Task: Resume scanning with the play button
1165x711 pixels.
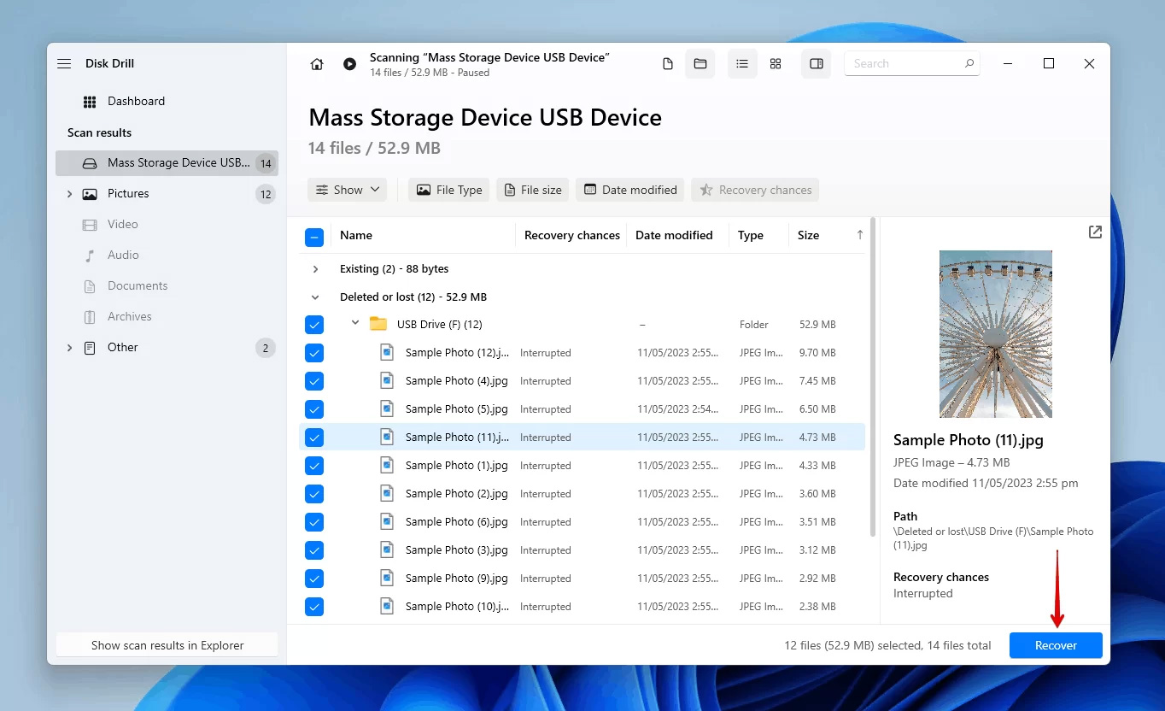Action: [349, 64]
